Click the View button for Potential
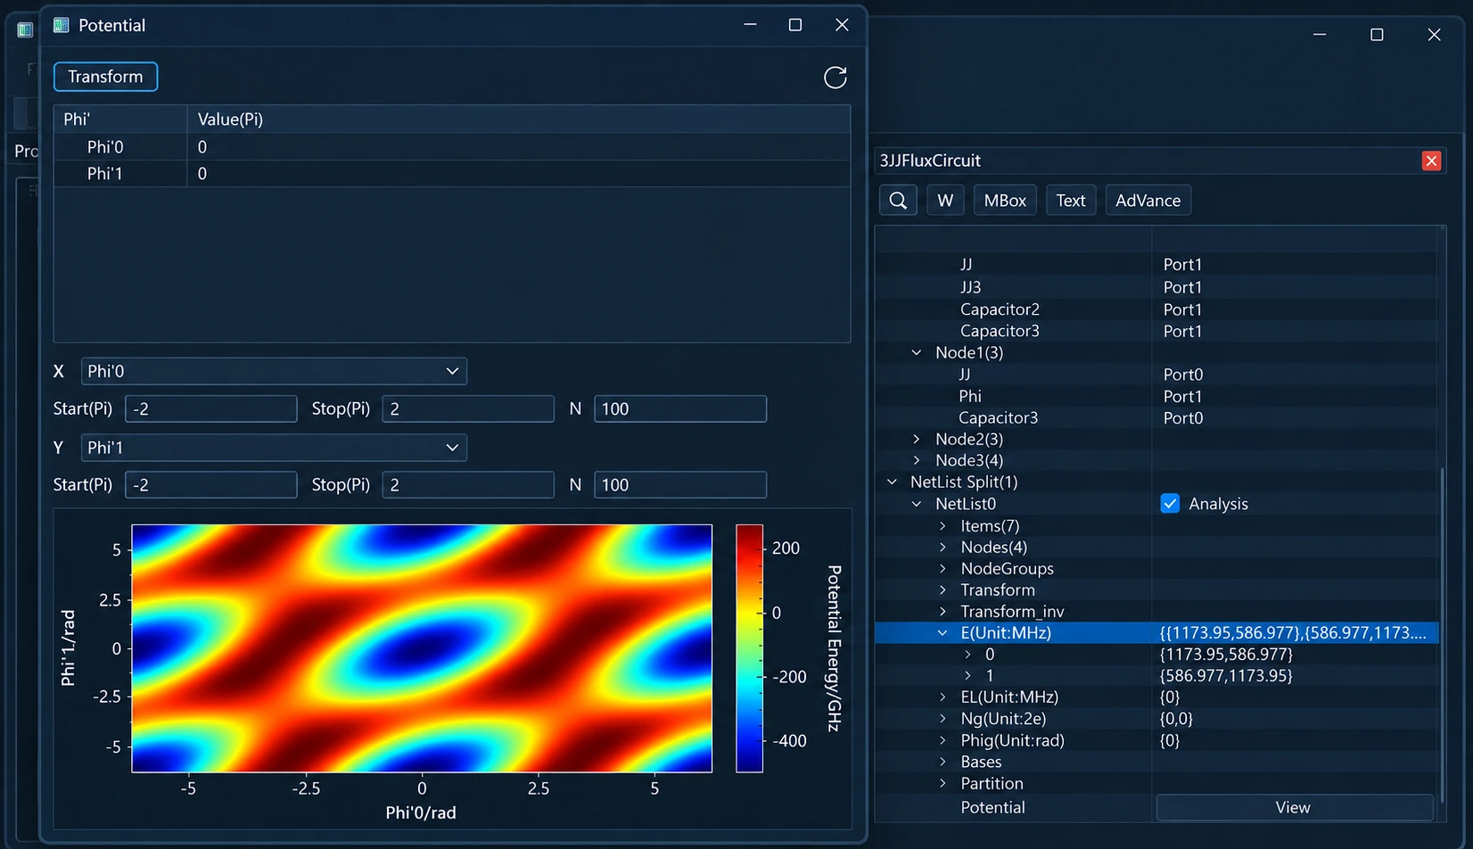Viewport: 1473px width, 849px height. [1294, 807]
